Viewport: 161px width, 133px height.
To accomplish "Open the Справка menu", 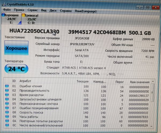I will (66, 11).
